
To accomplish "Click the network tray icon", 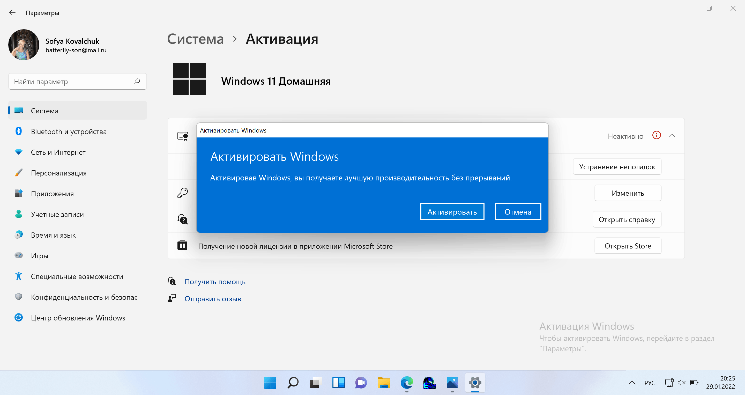I will [669, 383].
